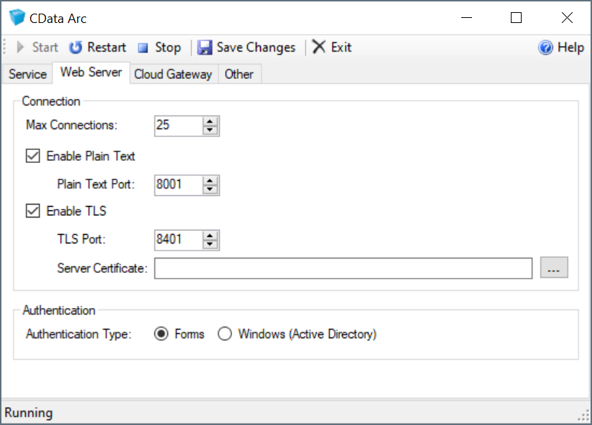The width and height of the screenshot is (592, 425).
Task: Decrease Plain Text Port with down arrow
Action: (210, 189)
